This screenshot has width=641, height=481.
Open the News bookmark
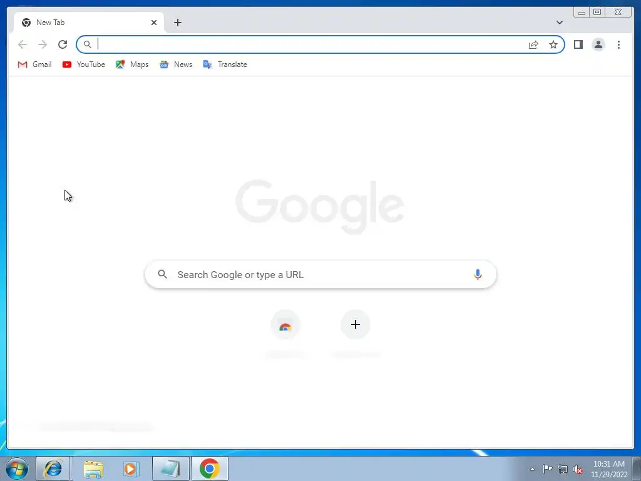tap(176, 65)
